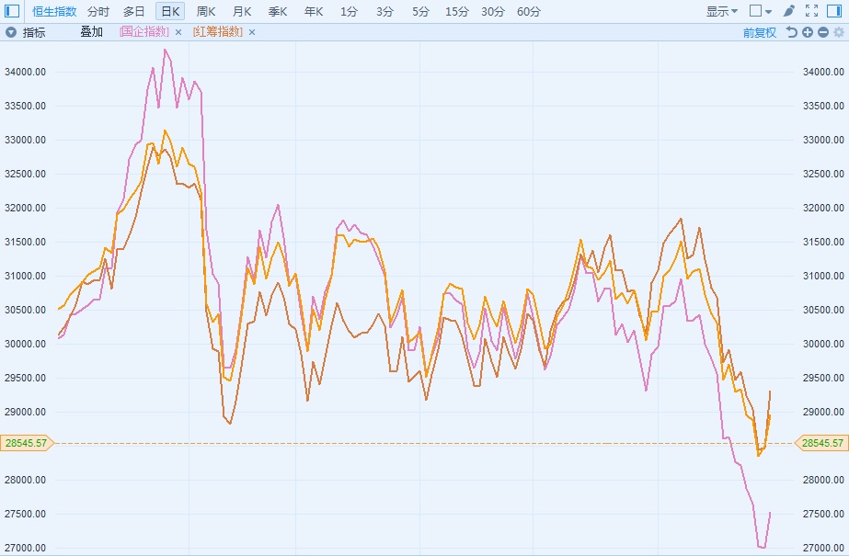Select the 国企指数 overlay label

pos(144,32)
